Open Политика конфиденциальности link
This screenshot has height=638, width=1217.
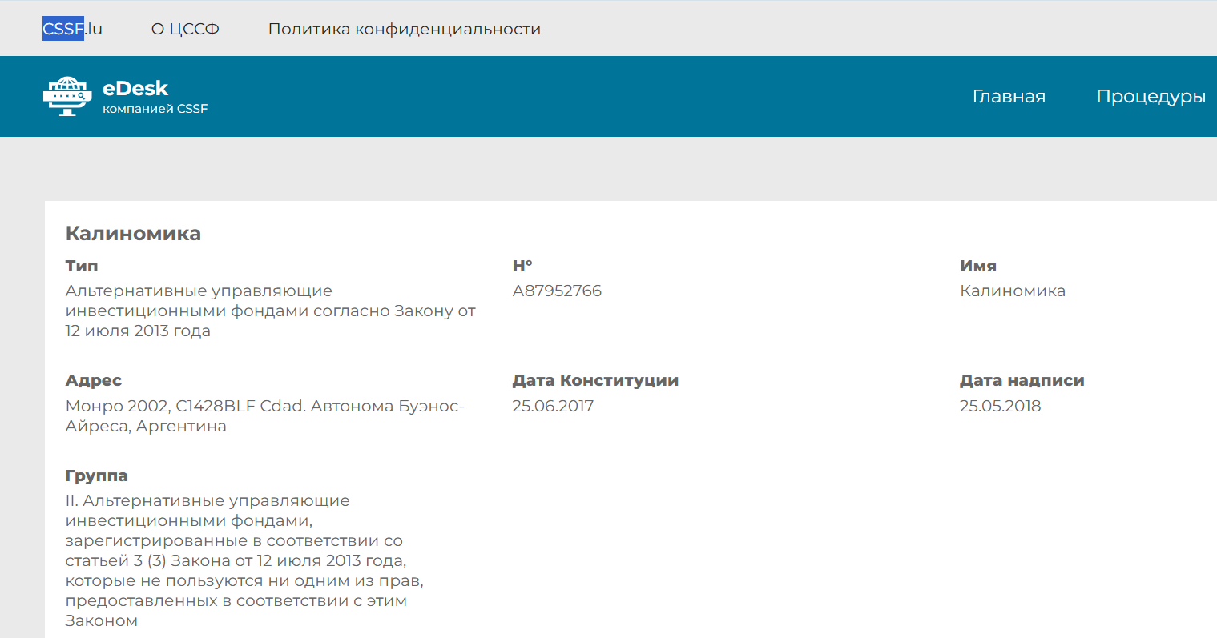pyautogui.click(x=404, y=29)
